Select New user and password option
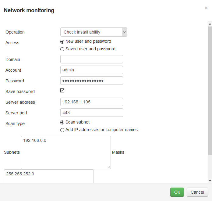The width and height of the screenshot is (212, 201). click(x=62, y=41)
